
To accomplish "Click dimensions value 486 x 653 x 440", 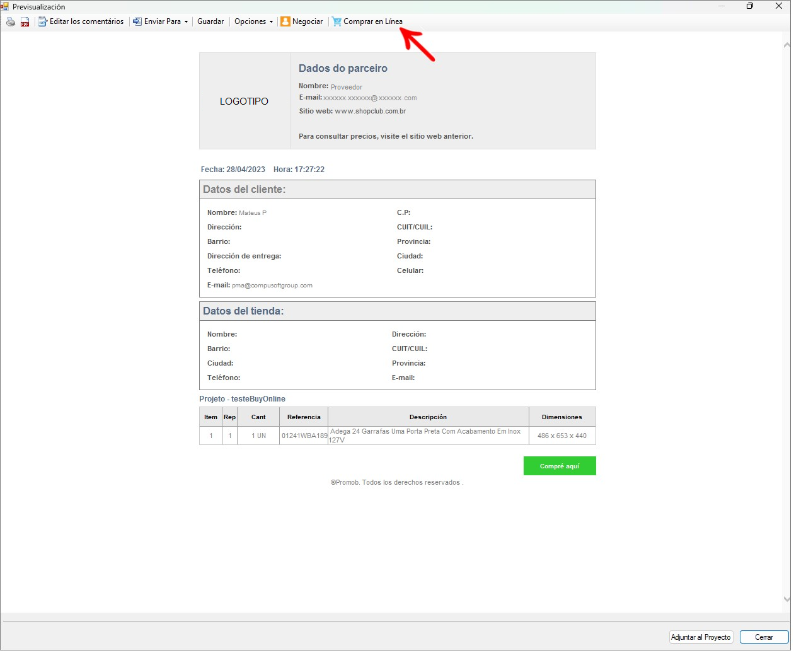I will click(x=562, y=436).
